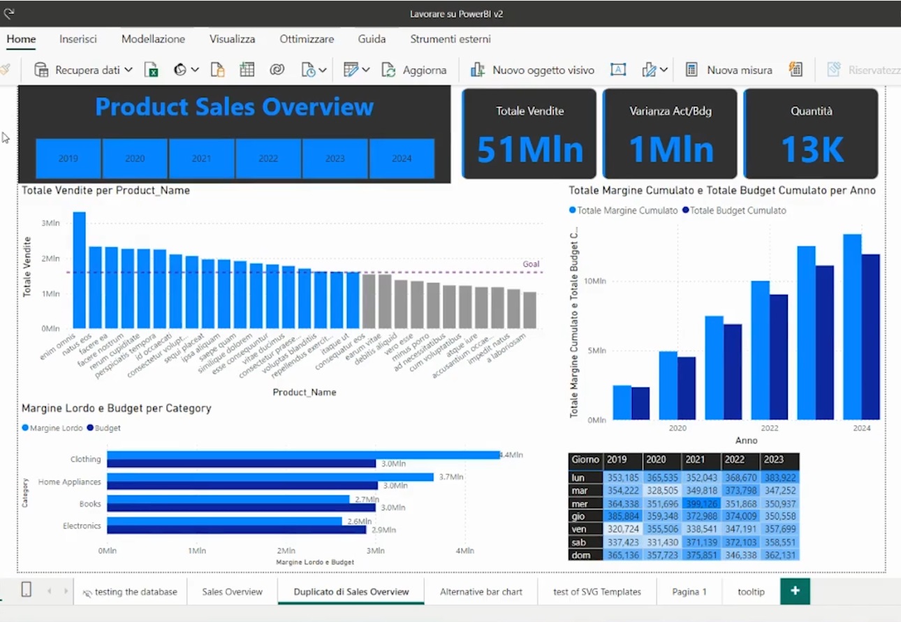This screenshot has width=901, height=622.
Task: Expand the Recupera dati dropdown arrow
Action: pyautogui.click(x=128, y=70)
